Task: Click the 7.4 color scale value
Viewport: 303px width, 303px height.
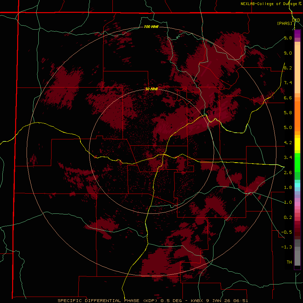Action: [x=288, y=83]
